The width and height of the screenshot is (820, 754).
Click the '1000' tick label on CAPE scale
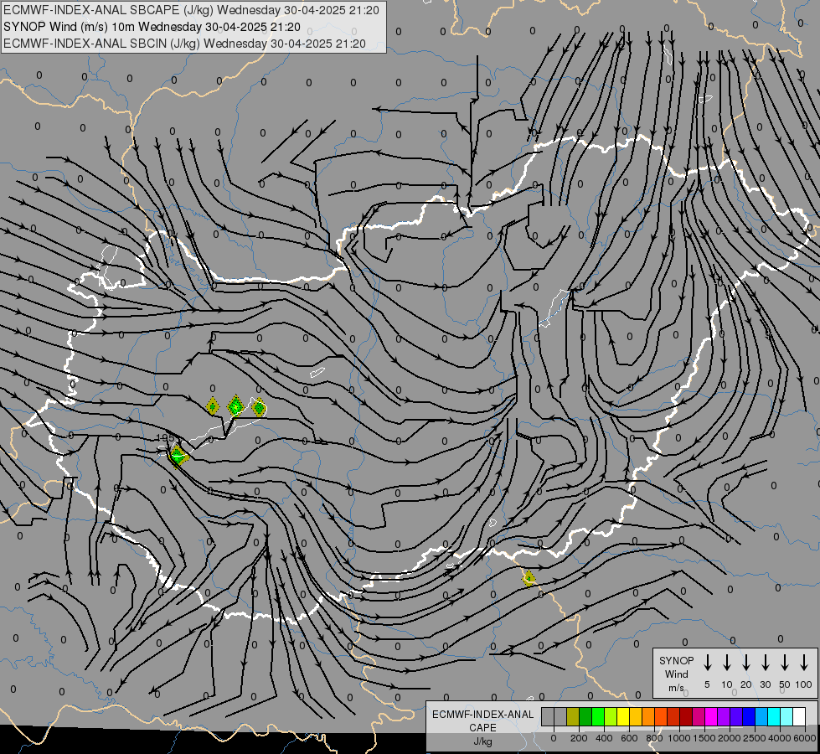pos(679,738)
